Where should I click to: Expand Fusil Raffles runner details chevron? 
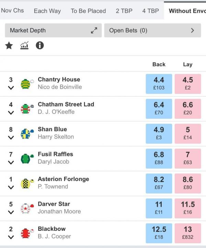(x=11, y=162)
